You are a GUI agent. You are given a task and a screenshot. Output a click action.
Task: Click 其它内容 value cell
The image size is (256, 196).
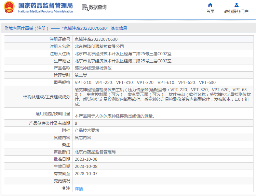[x=83, y=137]
